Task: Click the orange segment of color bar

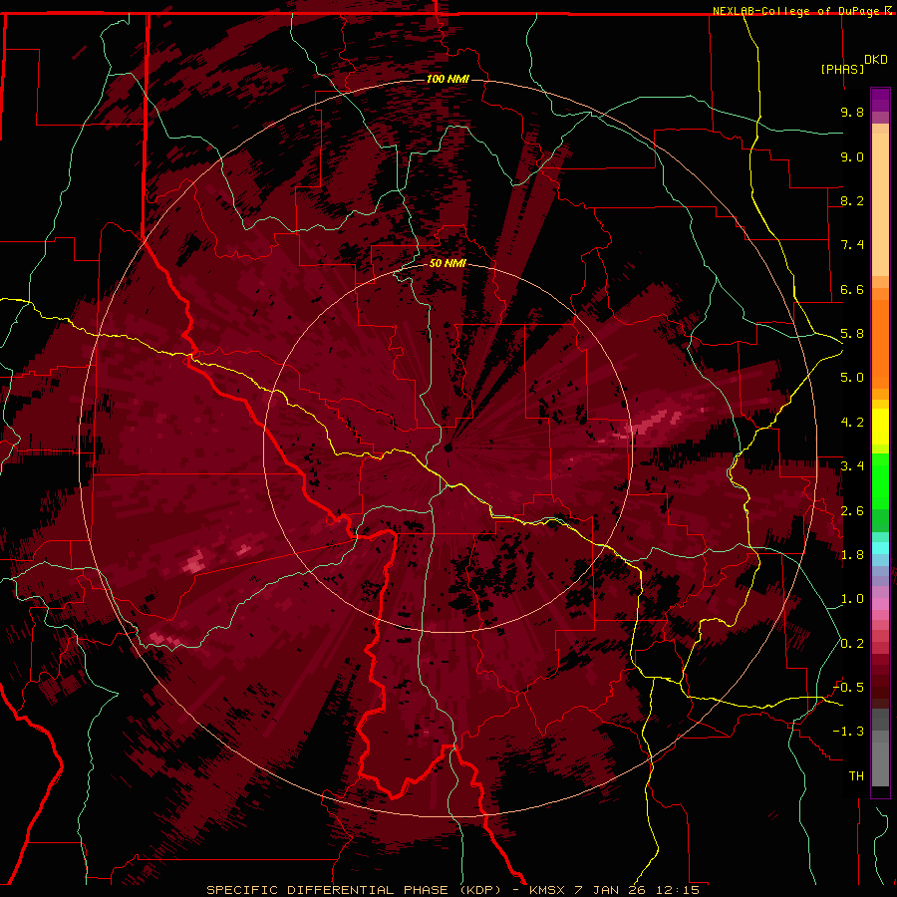Action: tap(880, 343)
